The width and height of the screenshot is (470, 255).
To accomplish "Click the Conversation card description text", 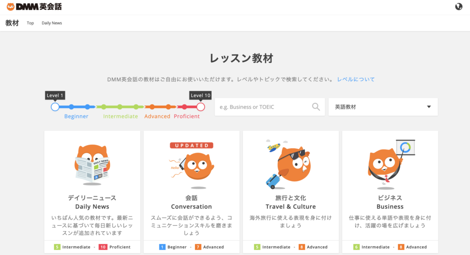I will click(191, 225).
